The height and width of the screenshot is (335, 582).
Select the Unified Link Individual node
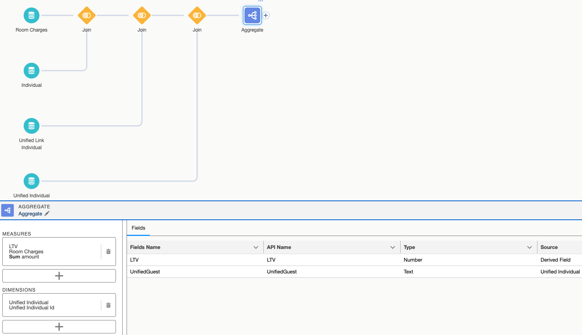[32, 126]
